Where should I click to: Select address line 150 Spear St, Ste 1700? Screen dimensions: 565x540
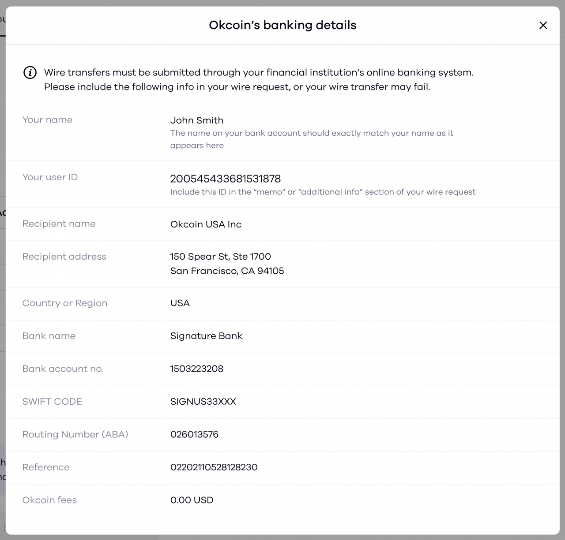(x=221, y=257)
